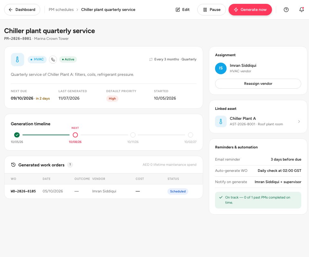Click the history icon beside Generated work orders
The height and width of the screenshot is (257, 309).
[13, 165]
